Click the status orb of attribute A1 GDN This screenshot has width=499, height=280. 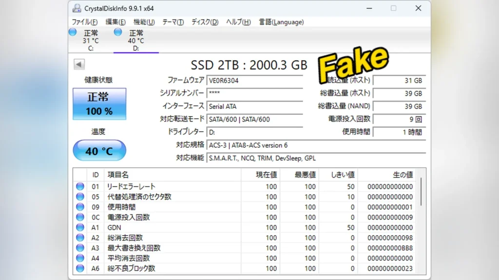click(x=80, y=227)
